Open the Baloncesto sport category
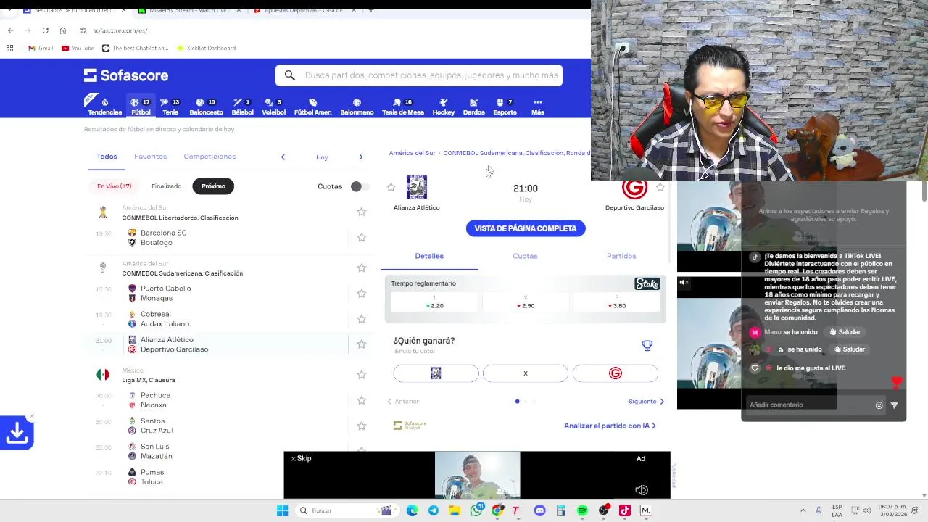This screenshot has width=928, height=522. click(206, 107)
